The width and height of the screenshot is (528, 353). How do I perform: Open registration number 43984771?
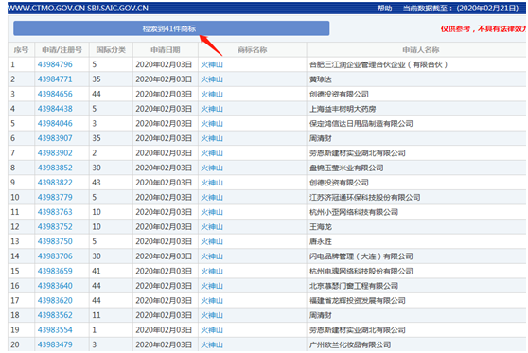(x=55, y=79)
